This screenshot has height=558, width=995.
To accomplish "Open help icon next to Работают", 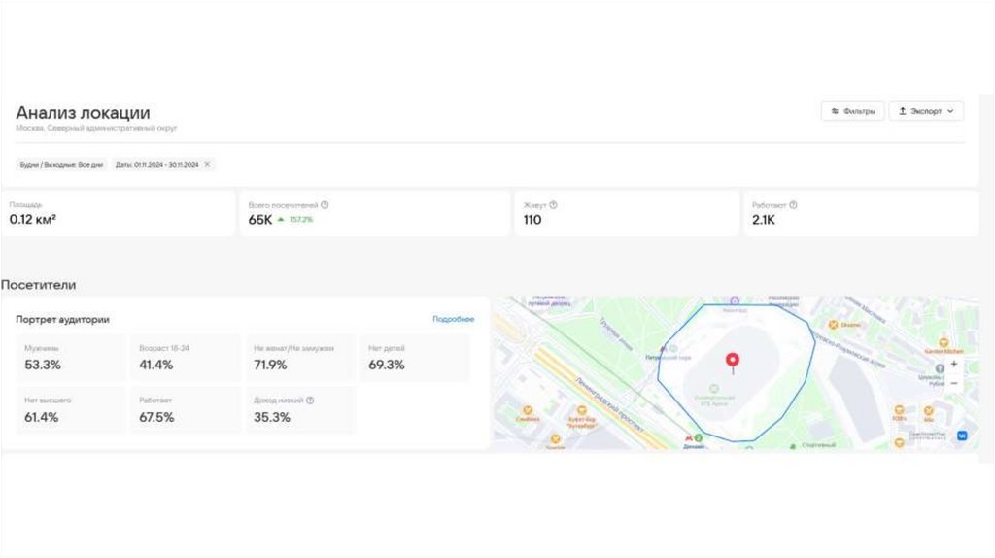I will 793,205.
